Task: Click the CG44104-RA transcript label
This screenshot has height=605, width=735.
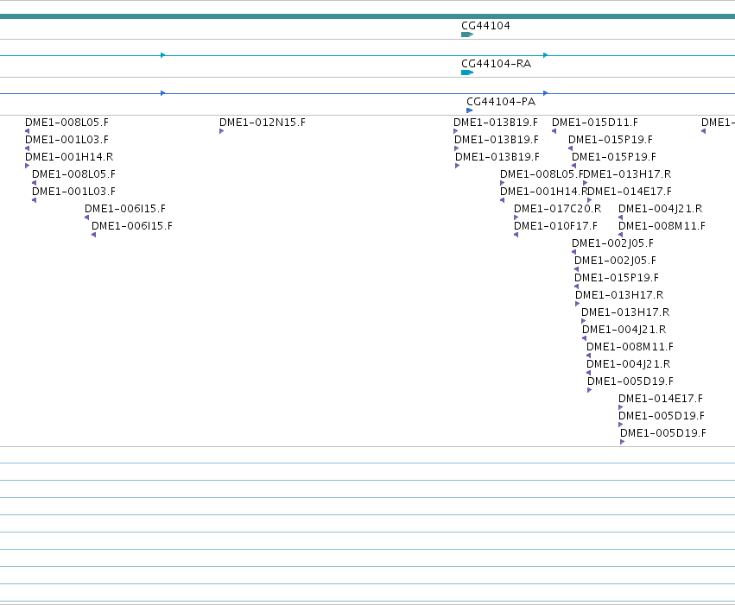Action: (497, 64)
